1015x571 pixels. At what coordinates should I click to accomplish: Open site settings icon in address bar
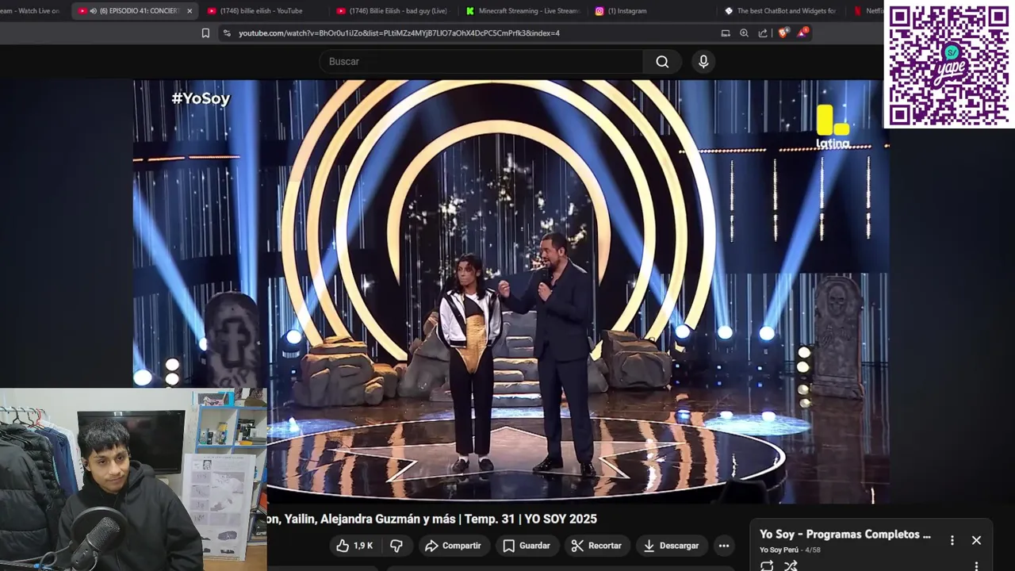tap(227, 33)
